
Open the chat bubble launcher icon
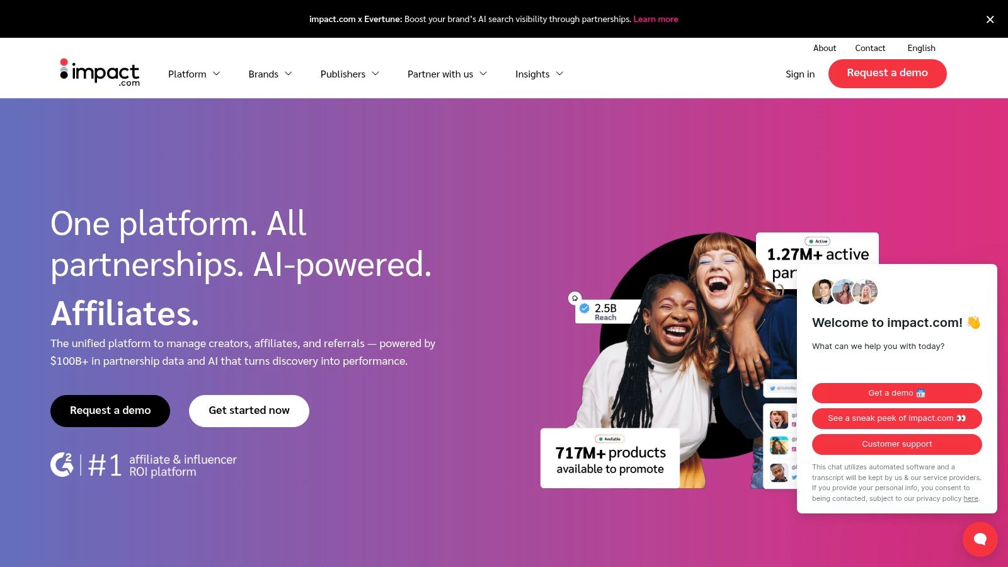click(980, 539)
